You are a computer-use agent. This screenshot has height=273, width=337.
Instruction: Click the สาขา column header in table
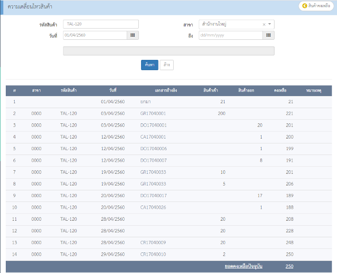[x=36, y=90]
